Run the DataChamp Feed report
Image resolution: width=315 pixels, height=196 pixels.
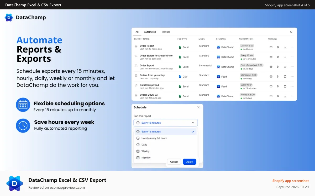tap(278, 86)
